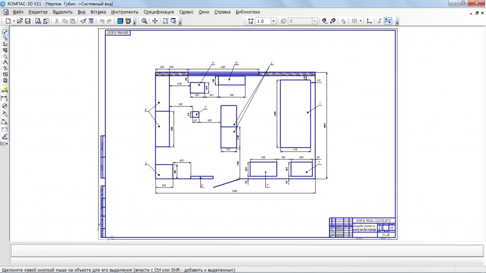The image size is (486, 273).
Task: Select the Diametral dimension tool
Action: pos(5,106)
